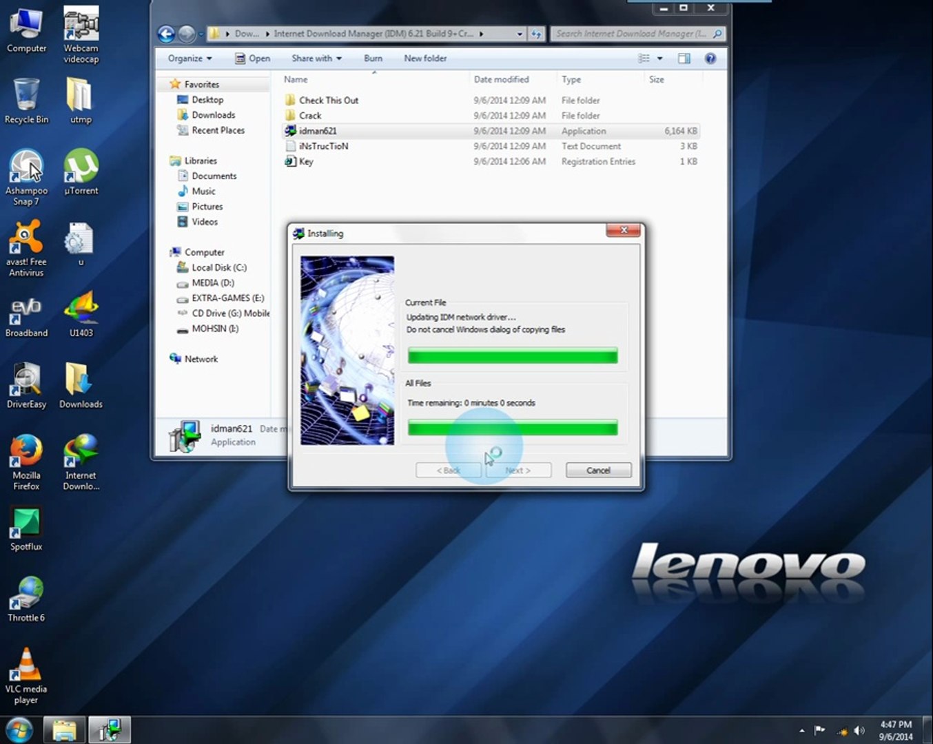Open Pictures library in sidebar
The height and width of the screenshot is (744, 933).
(207, 207)
